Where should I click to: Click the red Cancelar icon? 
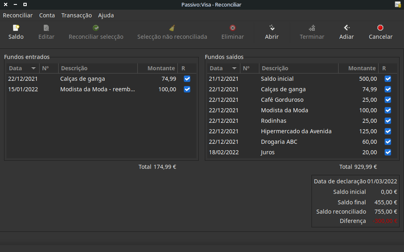click(380, 28)
